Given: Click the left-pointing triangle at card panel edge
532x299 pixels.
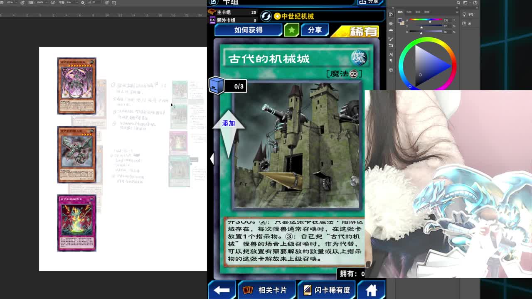Looking at the screenshot, I should (212, 159).
